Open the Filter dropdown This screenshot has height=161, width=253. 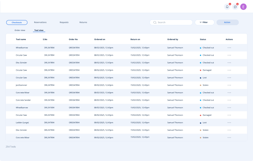204,22
